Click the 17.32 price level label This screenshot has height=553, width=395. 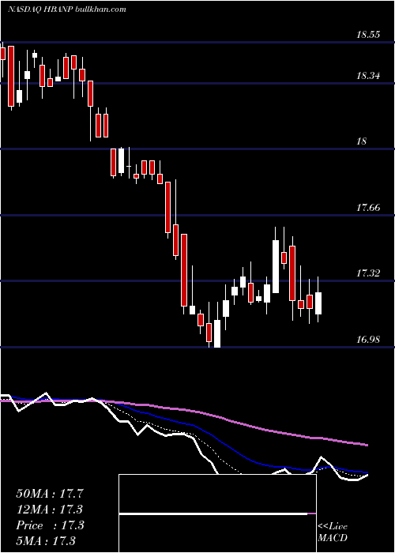[368, 273]
